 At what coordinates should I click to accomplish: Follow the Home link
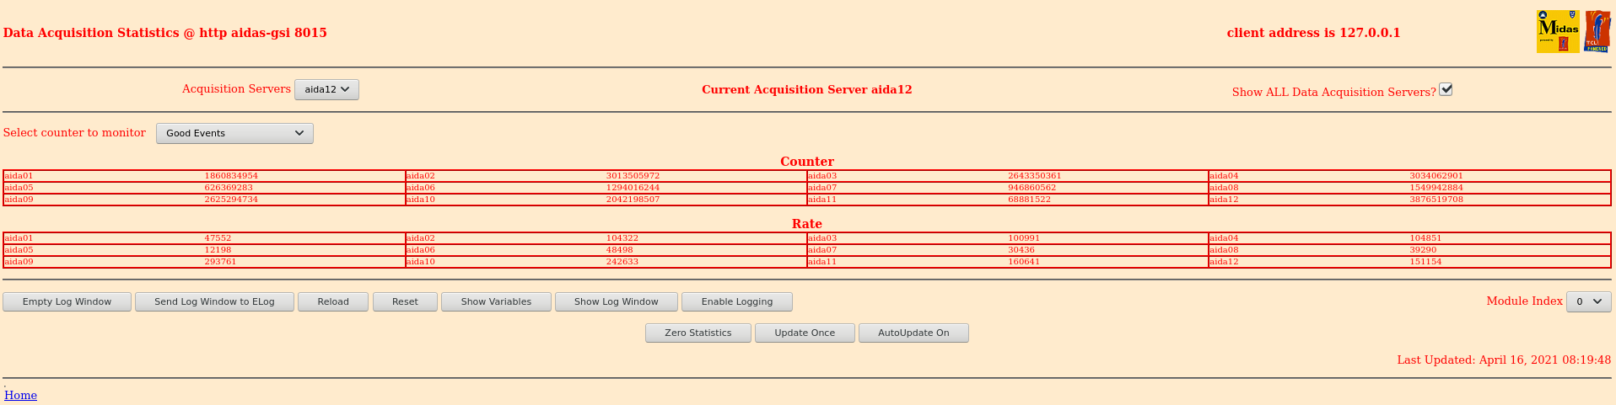pos(20,395)
